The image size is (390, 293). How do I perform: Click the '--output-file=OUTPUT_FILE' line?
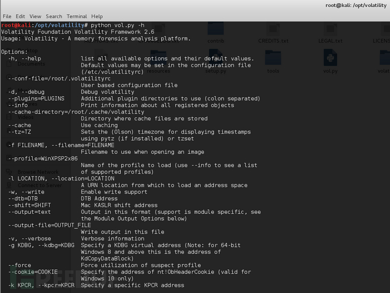(x=50, y=225)
